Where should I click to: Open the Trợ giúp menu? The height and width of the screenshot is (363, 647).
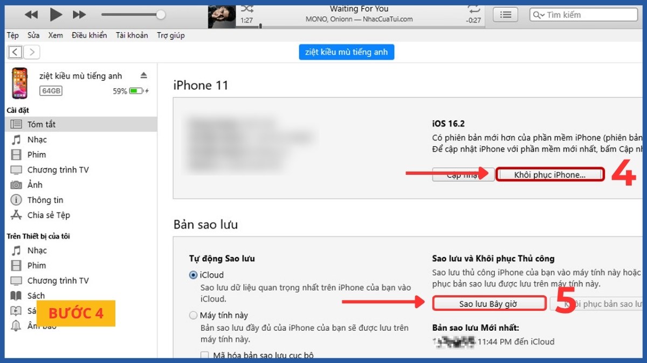pos(170,35)
